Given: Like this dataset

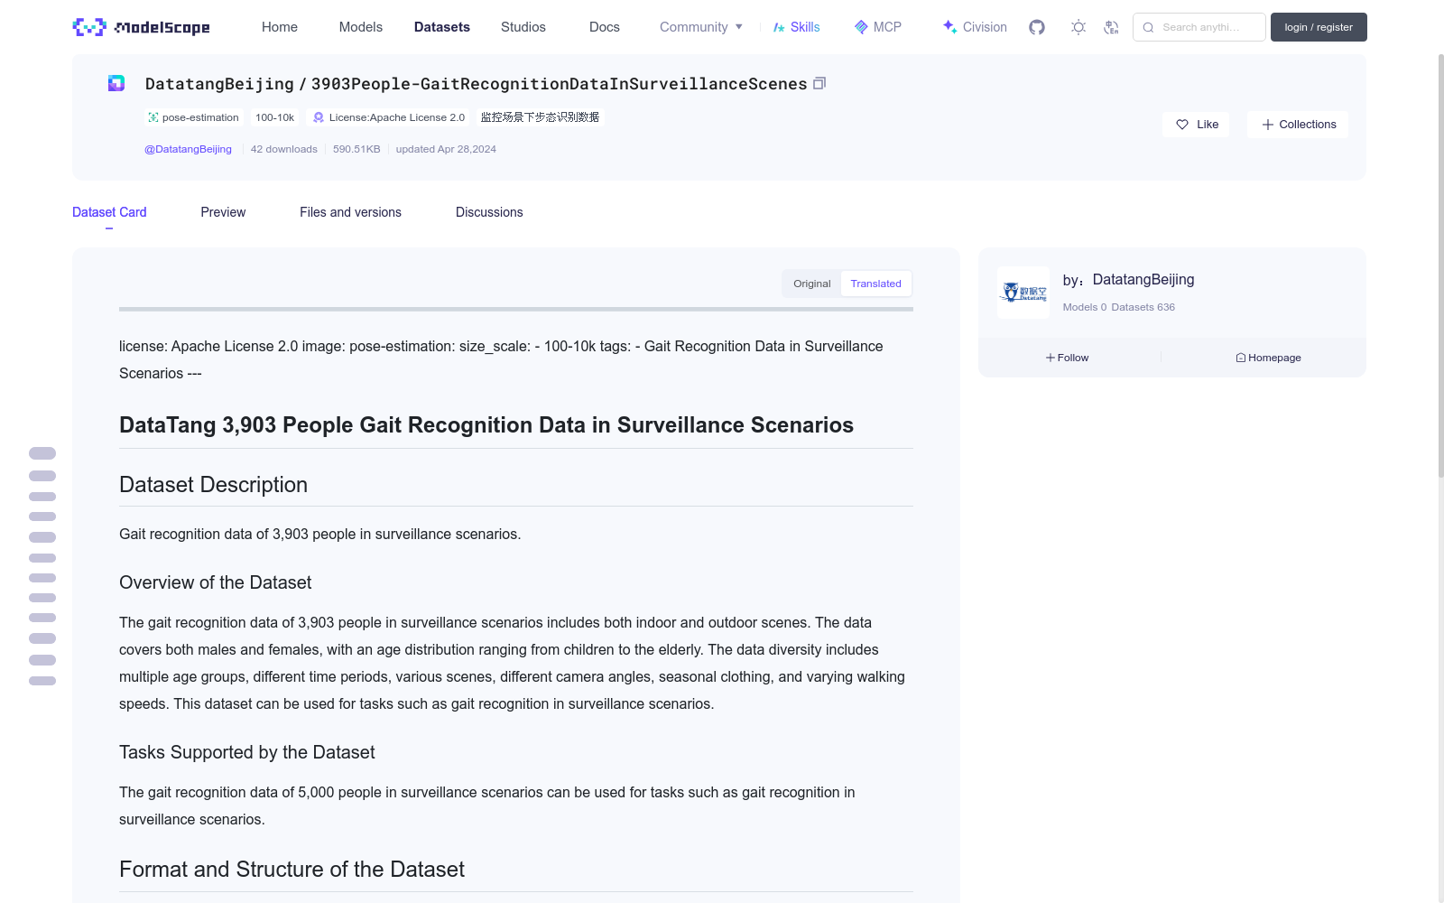Looking at the screenshot, I should 1196,125.
